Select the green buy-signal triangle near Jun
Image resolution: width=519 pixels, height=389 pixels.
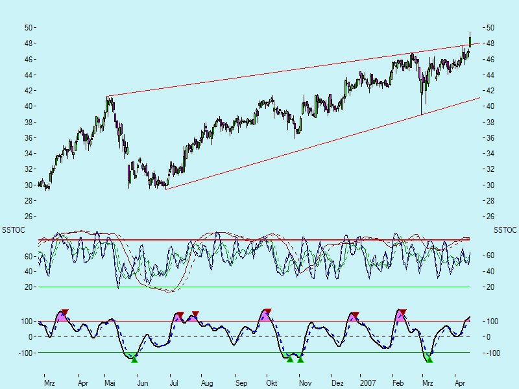[134, 359]
